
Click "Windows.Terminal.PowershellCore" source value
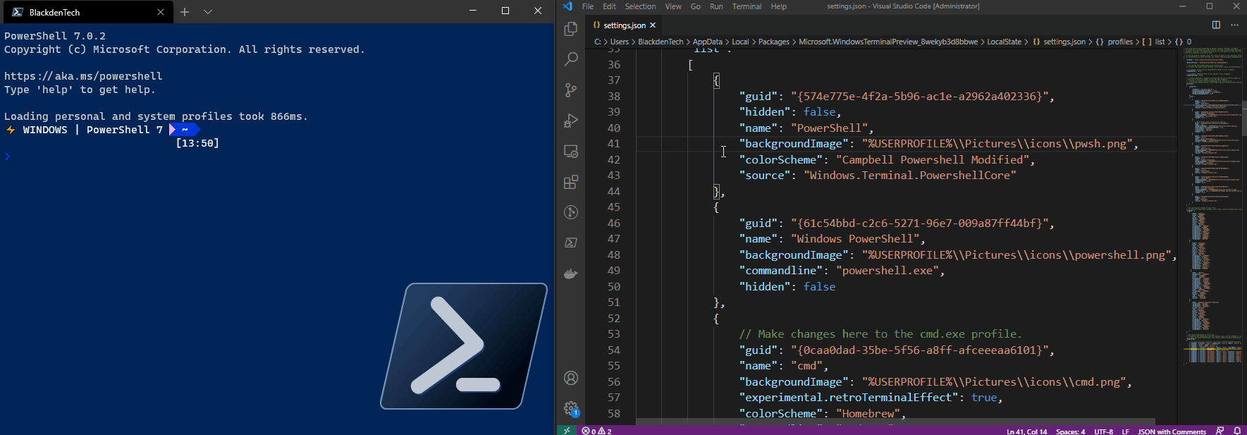910,176
